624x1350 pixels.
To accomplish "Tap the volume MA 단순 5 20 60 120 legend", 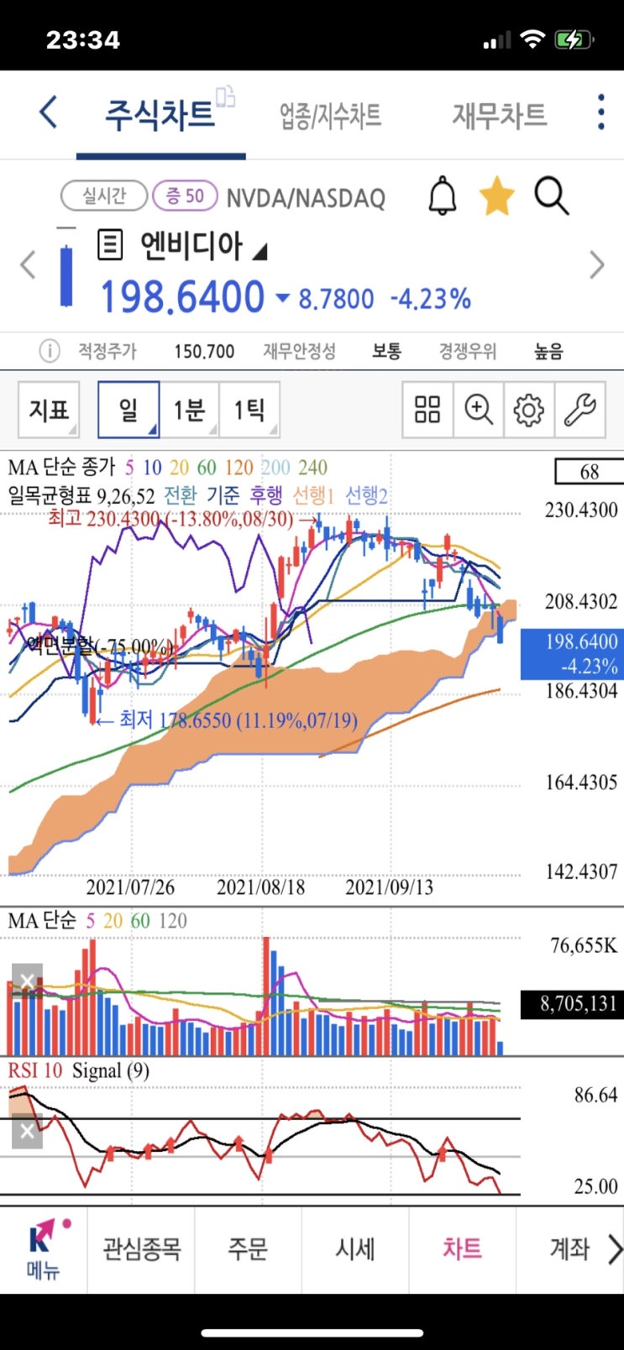I will [97, 920].
